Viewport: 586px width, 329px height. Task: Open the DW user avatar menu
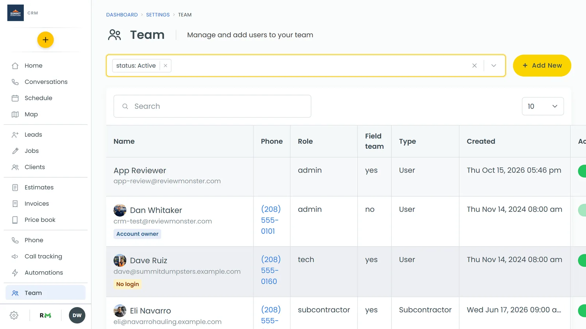point(77,315)
